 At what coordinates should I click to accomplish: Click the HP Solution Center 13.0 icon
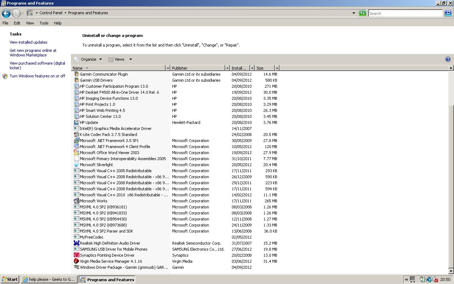click(x=76, y=116)
